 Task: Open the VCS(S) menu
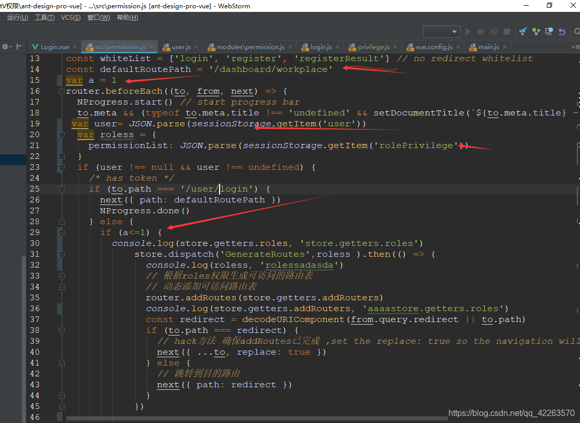pos(70,18)
